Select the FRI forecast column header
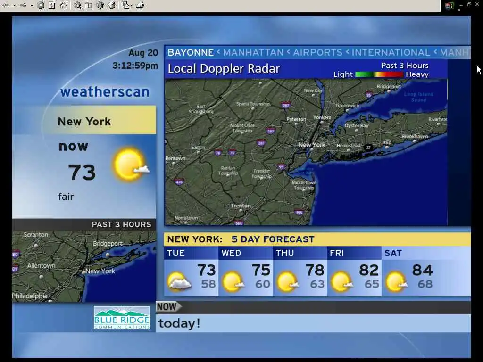Image resolution: width=483 pixels, height=362 pixels. click(354, 253)
